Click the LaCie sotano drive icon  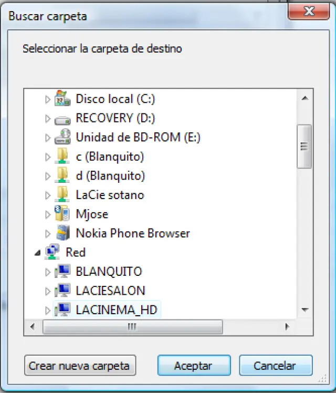click(62, 195)
